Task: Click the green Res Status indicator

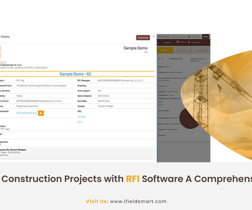Action: 181,58
